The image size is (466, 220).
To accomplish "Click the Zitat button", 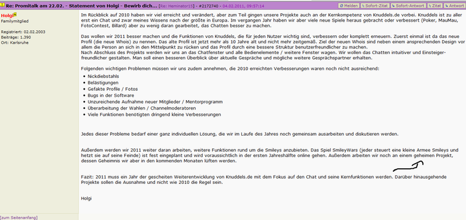I will 435,6.
